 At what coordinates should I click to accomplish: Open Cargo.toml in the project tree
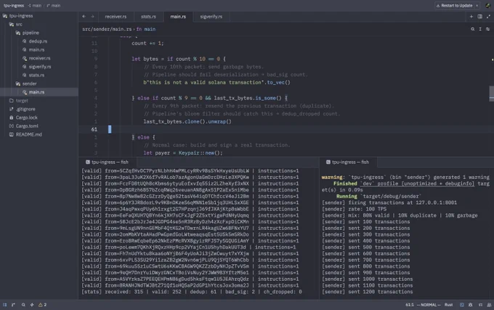pos(39,126)
